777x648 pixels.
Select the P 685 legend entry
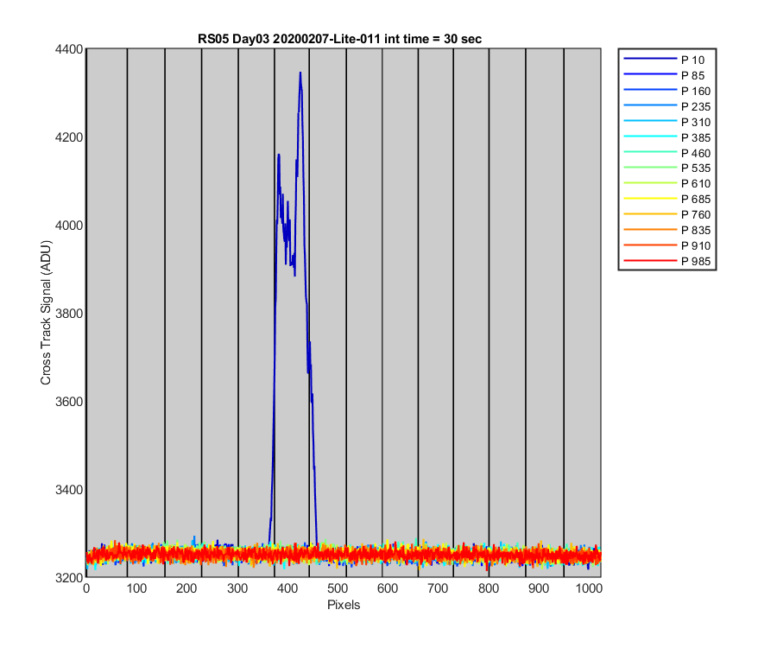pyautogui.click(x=667, y=199)
